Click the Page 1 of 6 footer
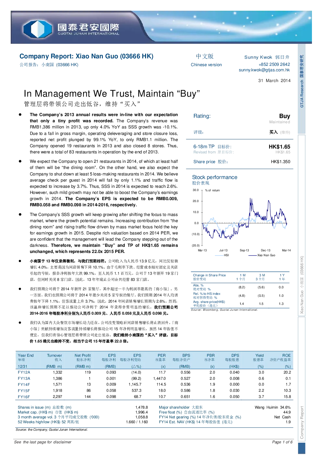322x455 pixels. coord(282,442)
